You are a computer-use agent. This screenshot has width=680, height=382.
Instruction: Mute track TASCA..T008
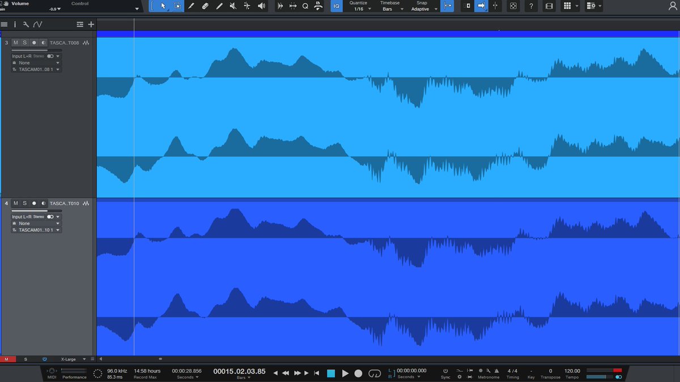[x=15, y=42]
